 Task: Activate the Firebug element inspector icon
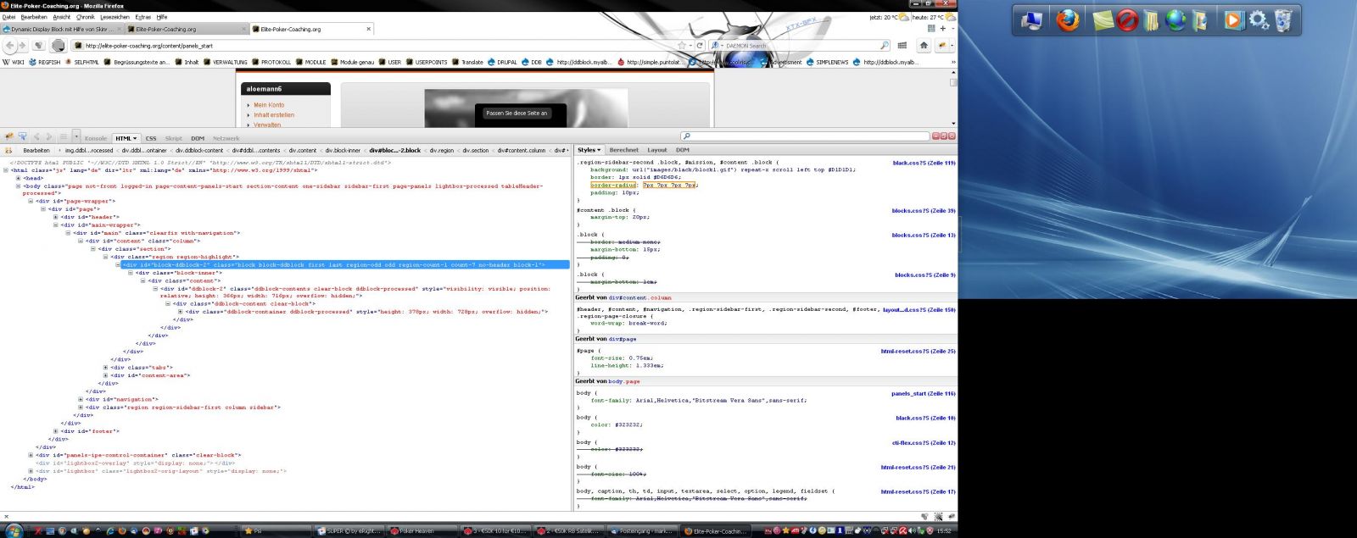click(22, 137)
